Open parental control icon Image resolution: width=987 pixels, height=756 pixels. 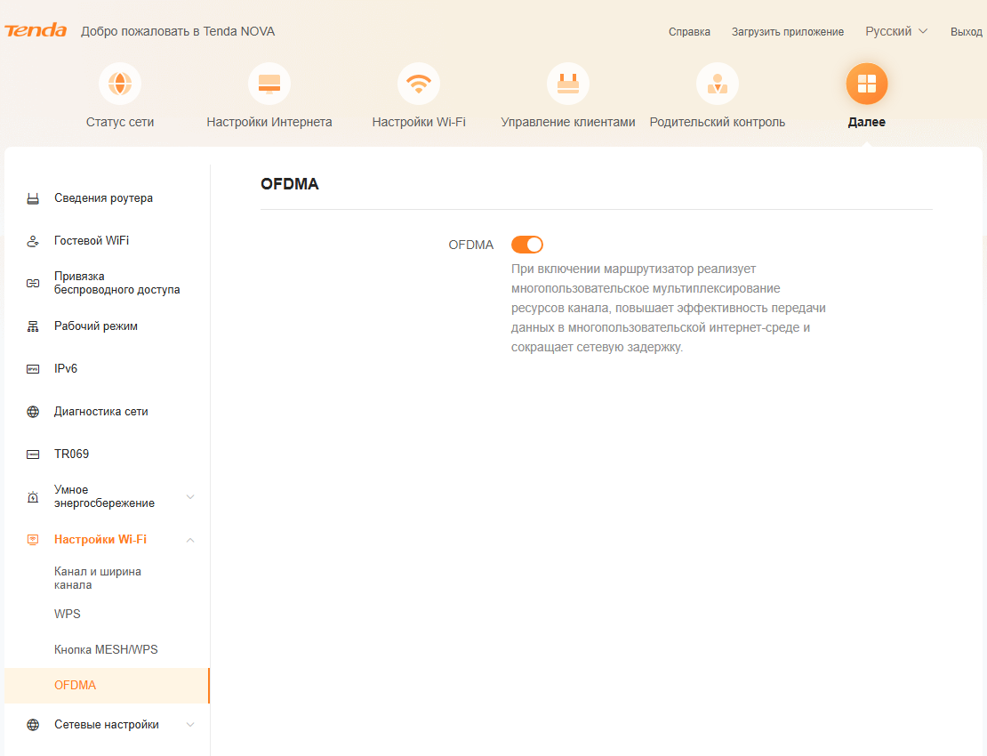717,84
